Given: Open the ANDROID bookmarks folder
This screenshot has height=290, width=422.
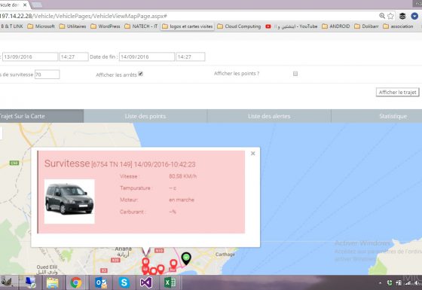Looking at the screenshot, I should coord(336,26).
